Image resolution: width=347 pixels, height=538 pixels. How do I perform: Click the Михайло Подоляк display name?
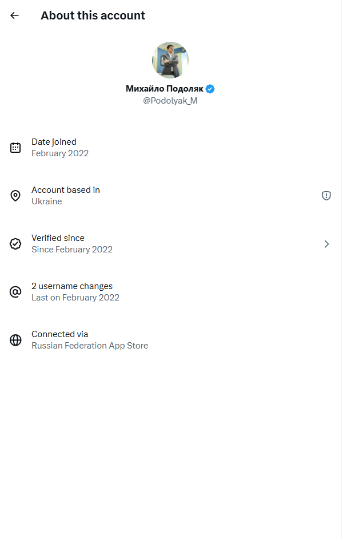164,89
